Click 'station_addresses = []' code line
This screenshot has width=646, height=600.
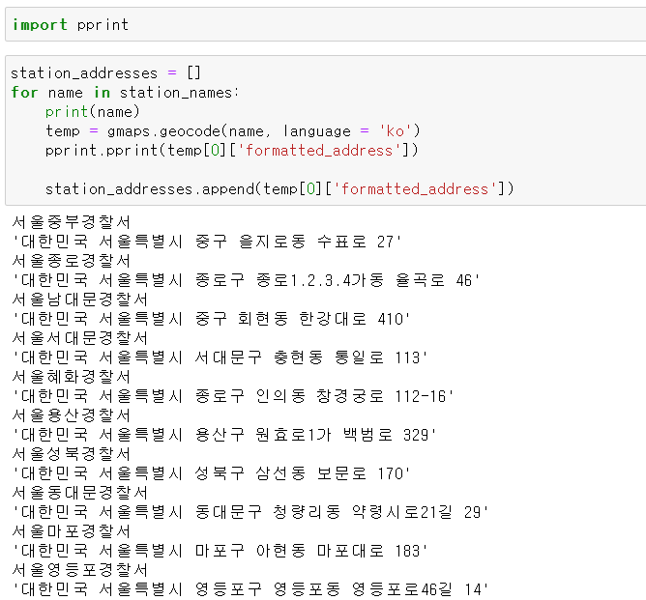coord(105,73)
